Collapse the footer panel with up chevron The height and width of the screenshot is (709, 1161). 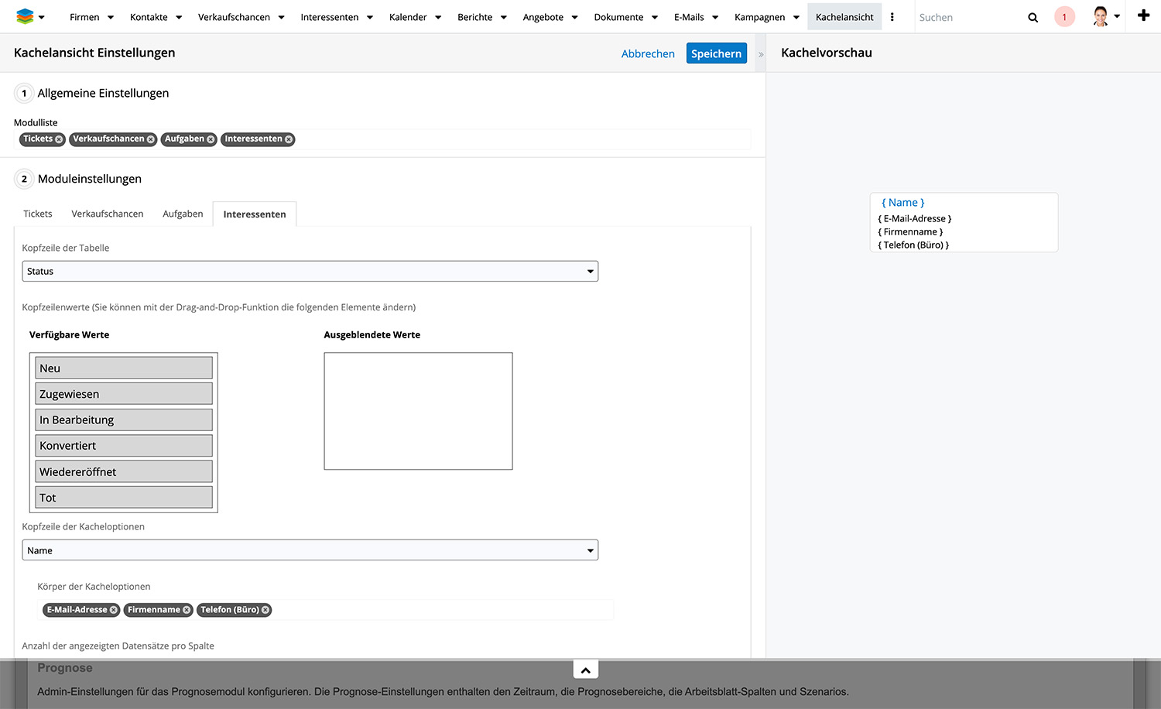(x=586, y=670)
